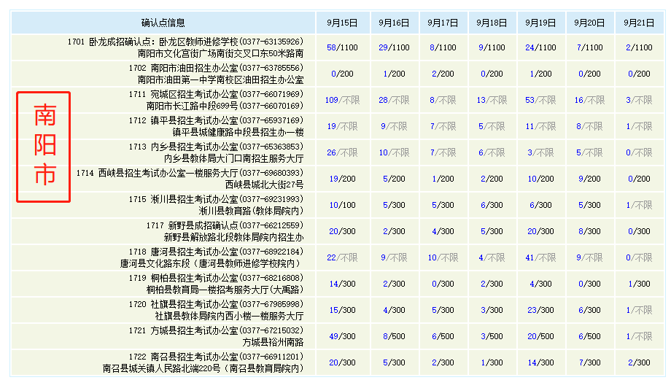Click the 9月20日 column header
The width and height of the screenshot is (671, 388).
tap(590, 23)
